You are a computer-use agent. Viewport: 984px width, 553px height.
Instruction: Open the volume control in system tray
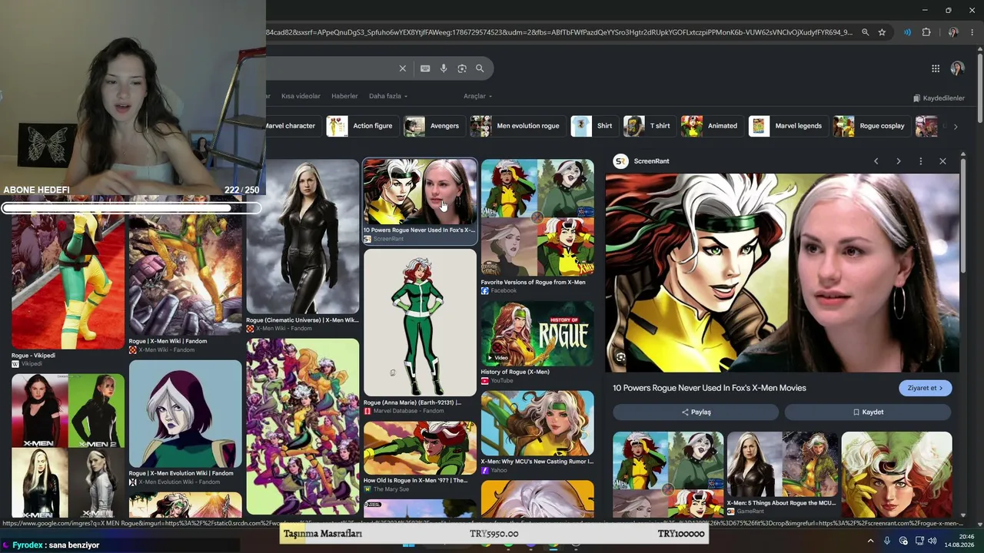pyautogui.click(x=934, y=541)
